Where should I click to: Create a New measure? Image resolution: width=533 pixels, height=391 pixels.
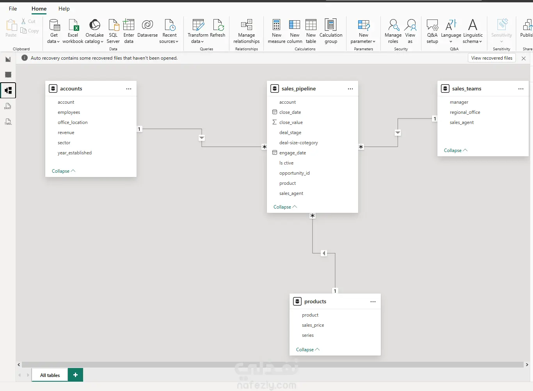(276, 31)
